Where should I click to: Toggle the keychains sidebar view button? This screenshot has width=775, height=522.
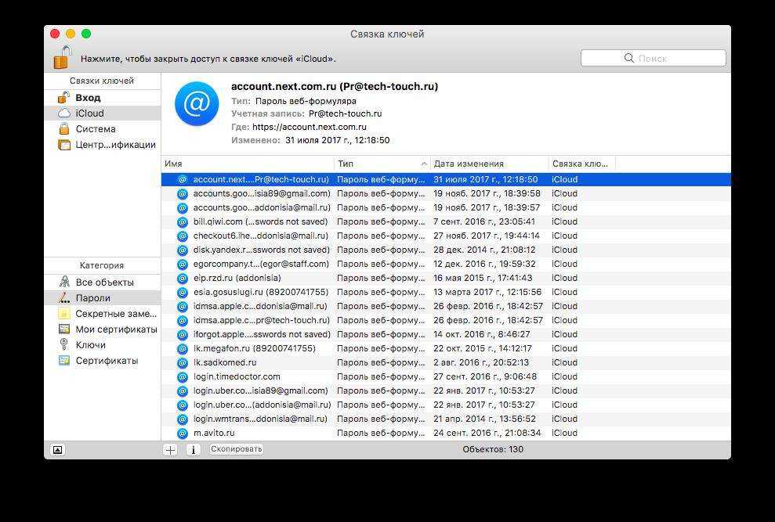pos(58,449)
